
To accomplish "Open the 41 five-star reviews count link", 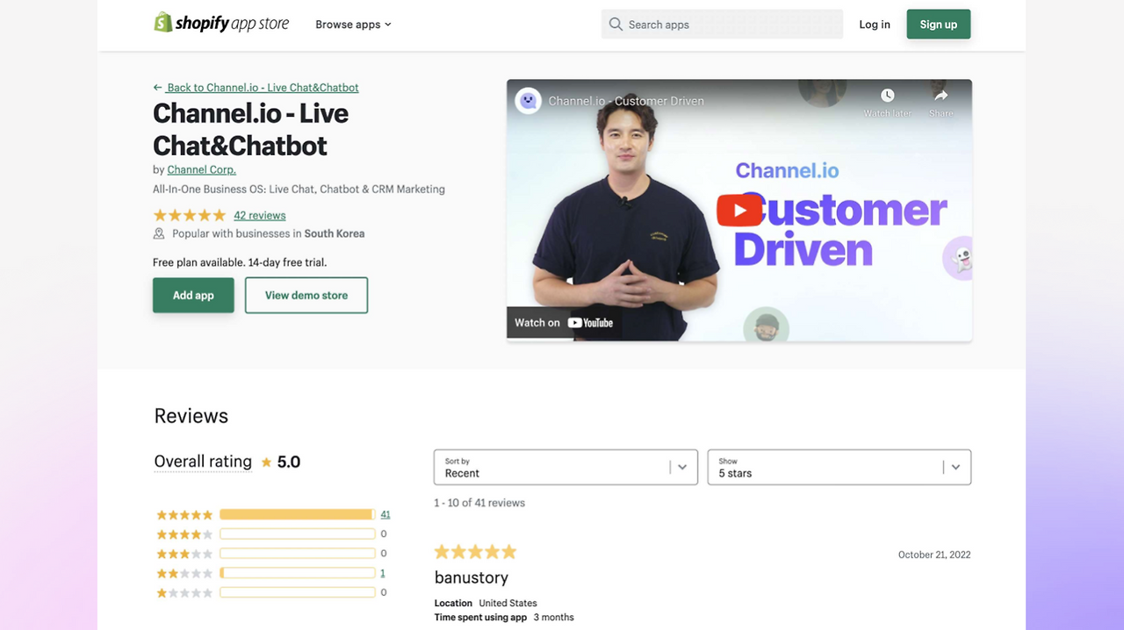I will point(385,514).
